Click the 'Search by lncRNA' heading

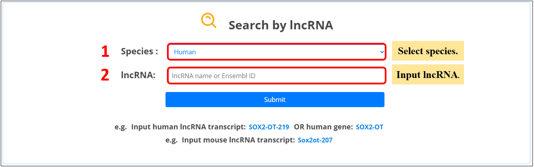(x=281, y=25)
